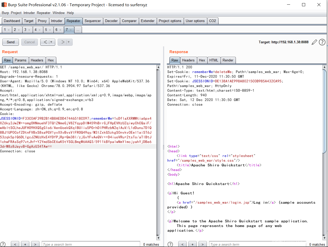
Task: Go to previous match in request search
Action: coord(15,244)
